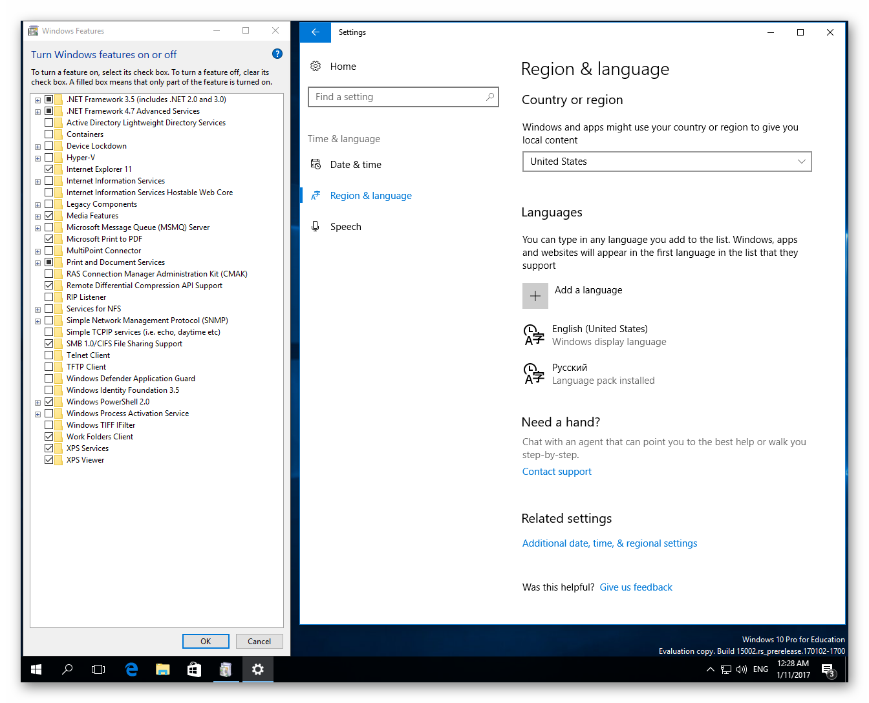The width and height of the screenshot is (869, 703).
Task: Open the Date & time settings page
Action: click(356, 165)
